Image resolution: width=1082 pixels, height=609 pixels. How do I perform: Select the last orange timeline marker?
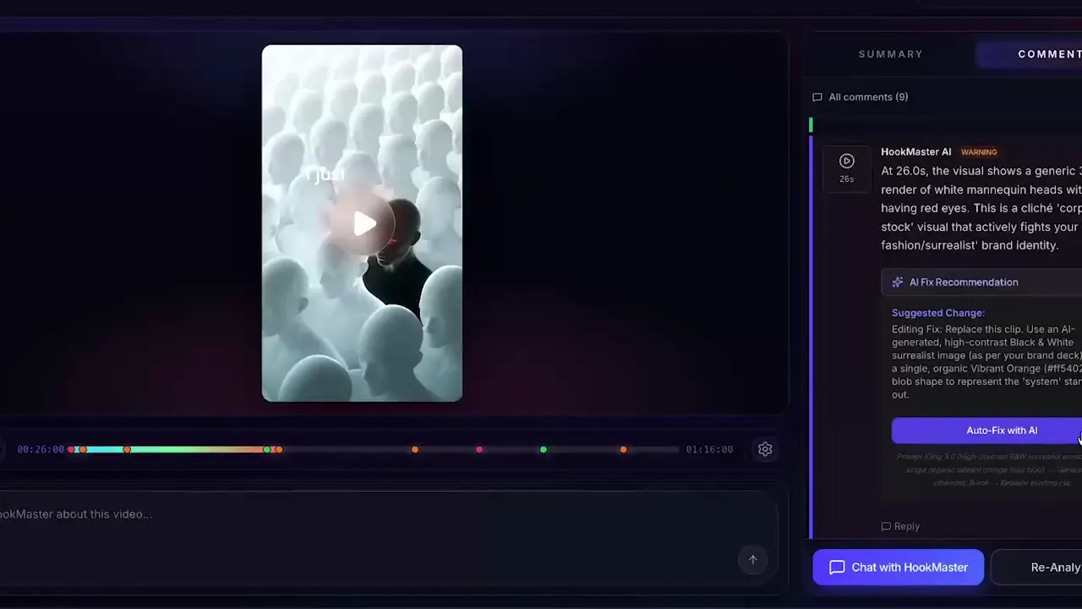click(x=623, y=449)
